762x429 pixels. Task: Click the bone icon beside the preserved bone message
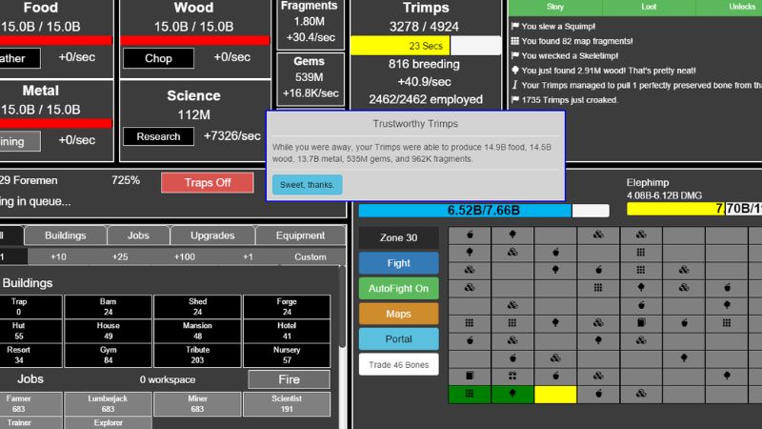coord(515,84)
